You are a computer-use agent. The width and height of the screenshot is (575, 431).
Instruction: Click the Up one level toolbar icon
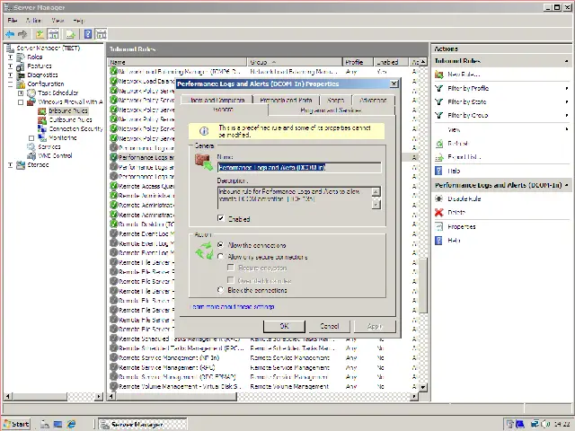tap(40, 34)
